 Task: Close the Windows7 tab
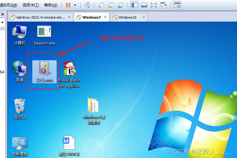click(x=105, y=17)
